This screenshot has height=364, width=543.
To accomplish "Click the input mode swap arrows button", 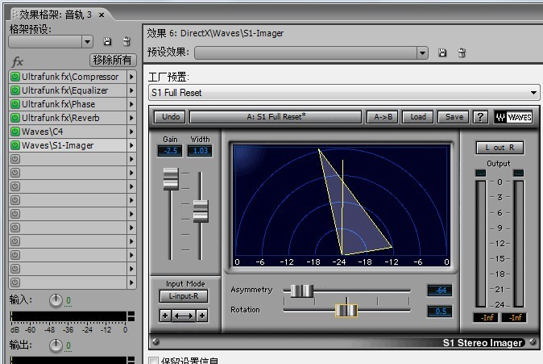I will 184,316.
